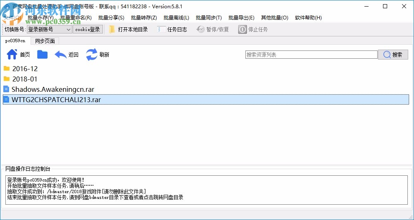Click the Shadows.Awakeningcn.rar file icon
This screenshot has width=414, height=220.
pos(6,89)
